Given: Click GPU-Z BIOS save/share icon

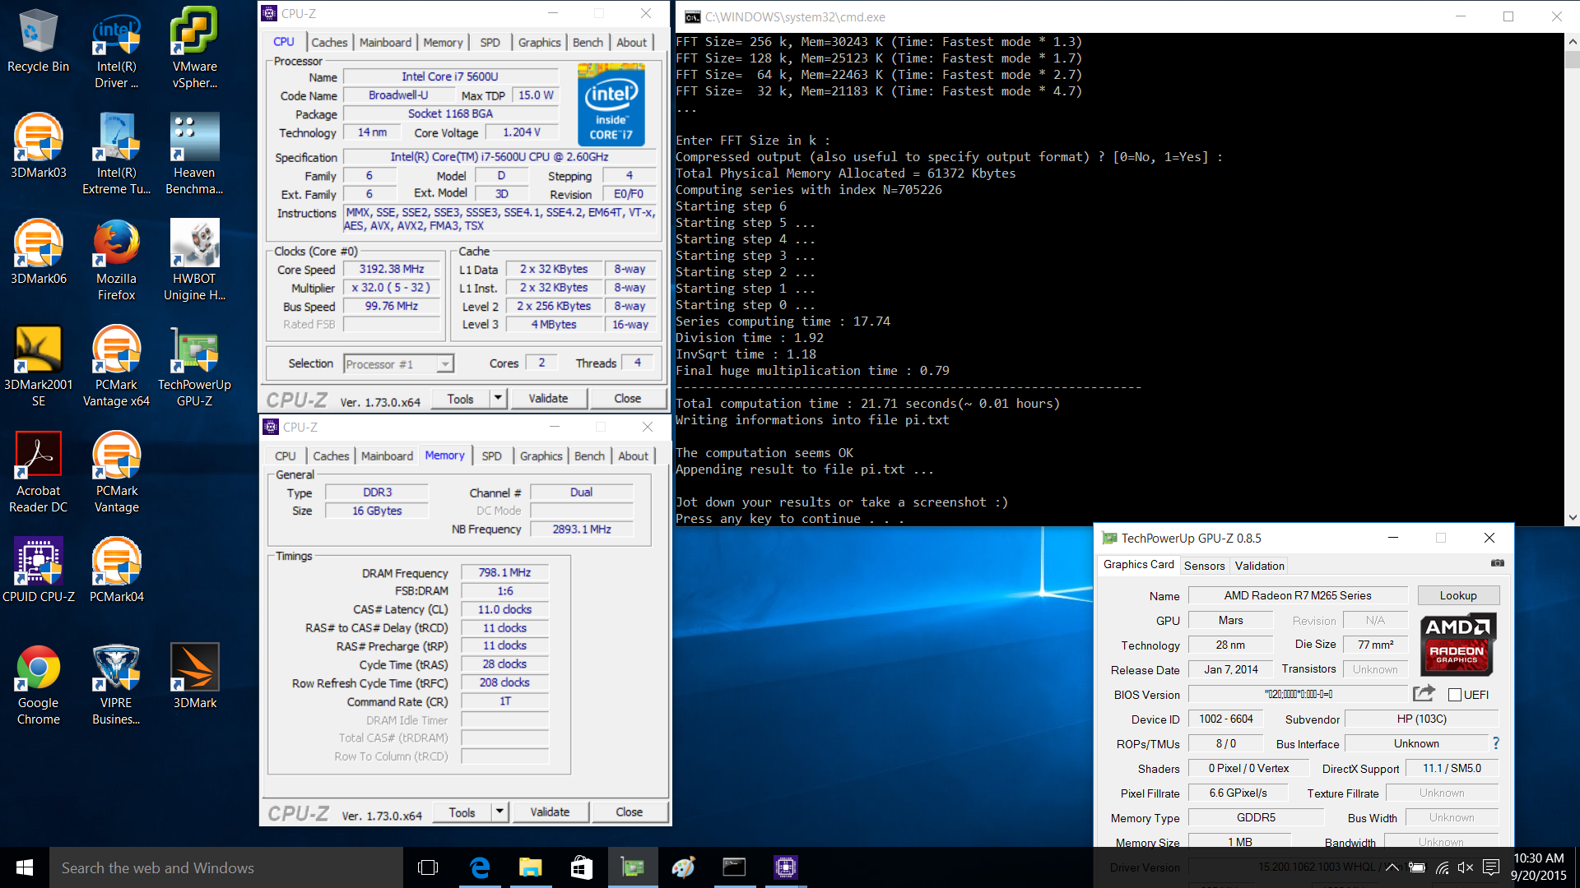Looking at the screenshot, I should click(x=1424, y=694).
